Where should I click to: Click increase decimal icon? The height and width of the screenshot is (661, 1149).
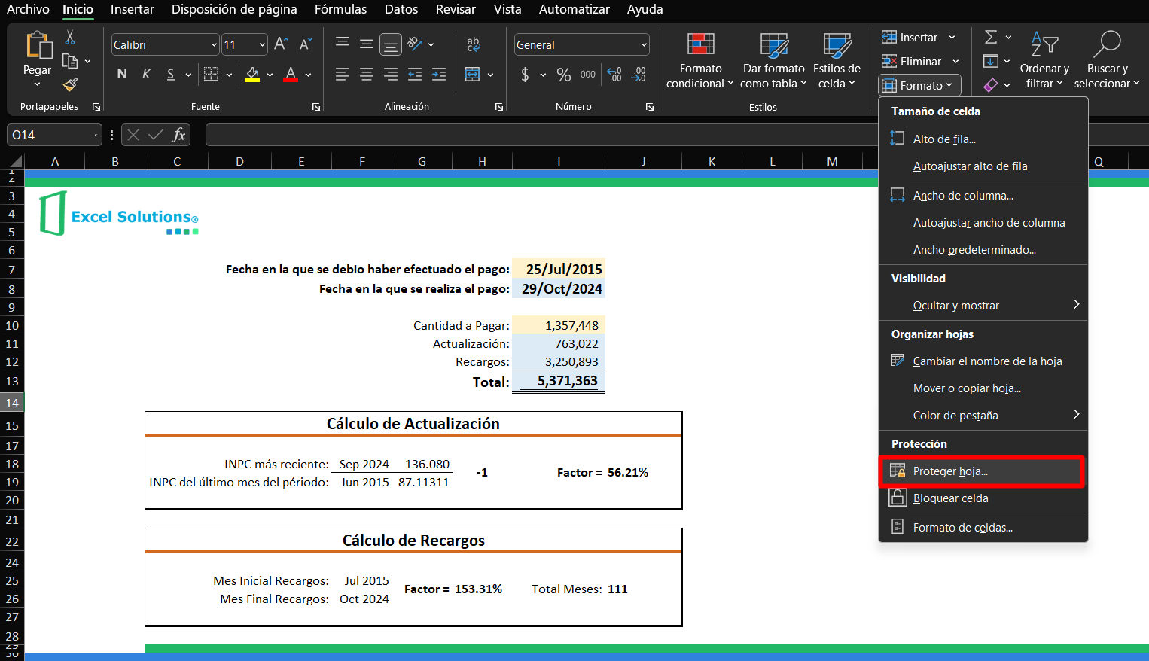point(614,75)
